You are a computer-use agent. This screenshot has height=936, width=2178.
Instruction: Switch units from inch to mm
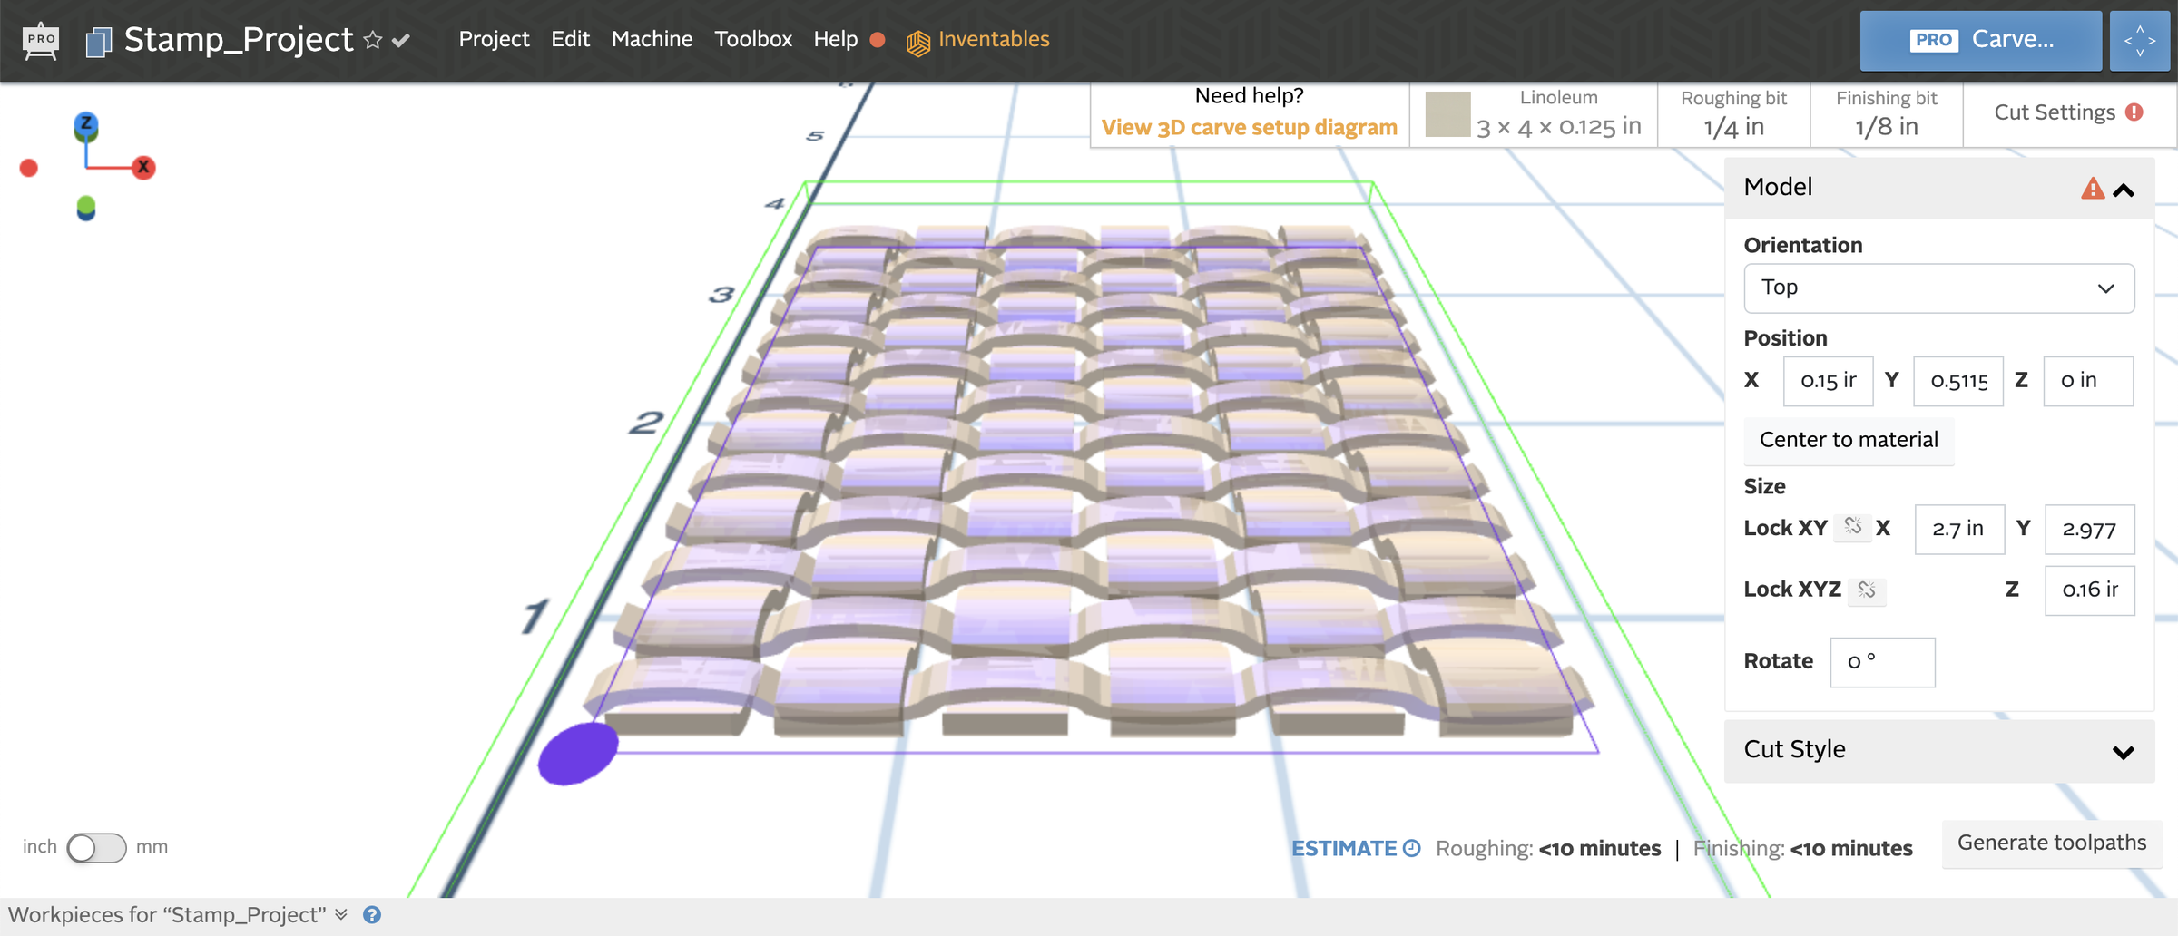(95, 847)
